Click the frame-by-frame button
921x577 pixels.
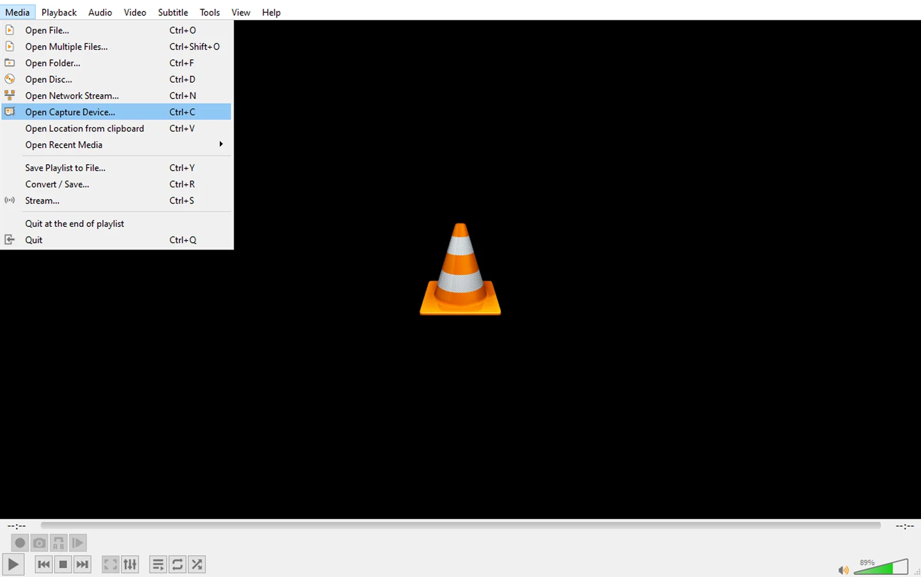tap(78, 543)
